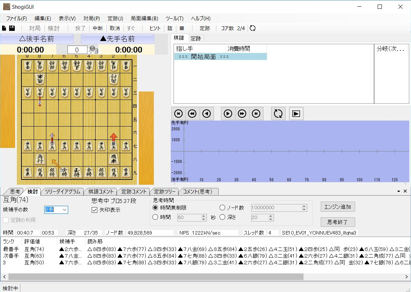This screenshot has width=411, height=292.
Task: Increase the time seconds stepper value
Action: coord(204,216)
